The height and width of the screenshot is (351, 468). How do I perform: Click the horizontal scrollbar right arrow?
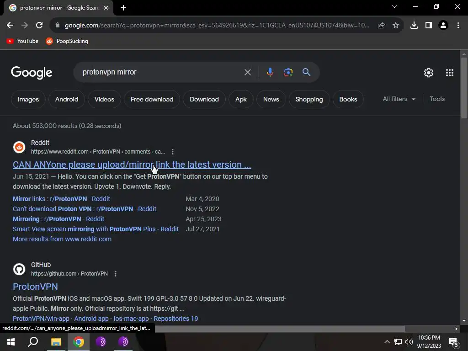(457, 329)
